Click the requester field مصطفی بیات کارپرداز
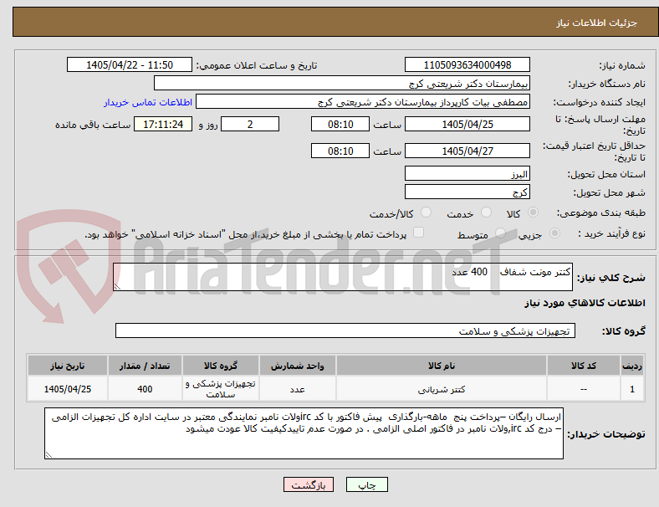The height and width of the screenshot is (507, 659). coord(363,102)
